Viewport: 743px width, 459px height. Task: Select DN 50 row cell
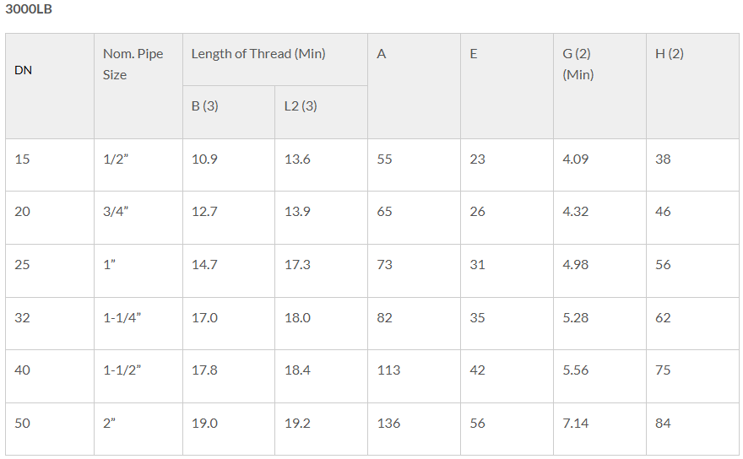click(50, 429)
